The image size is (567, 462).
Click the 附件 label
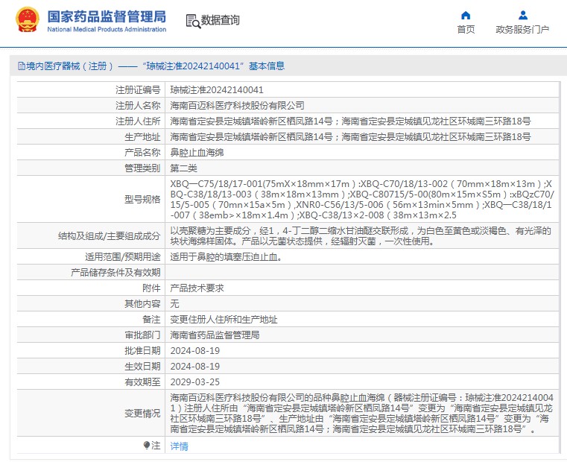click(151, 288)
